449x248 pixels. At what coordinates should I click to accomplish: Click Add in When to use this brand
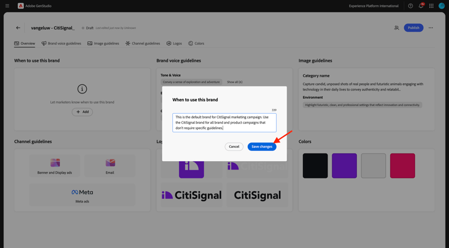click(82, 112)
